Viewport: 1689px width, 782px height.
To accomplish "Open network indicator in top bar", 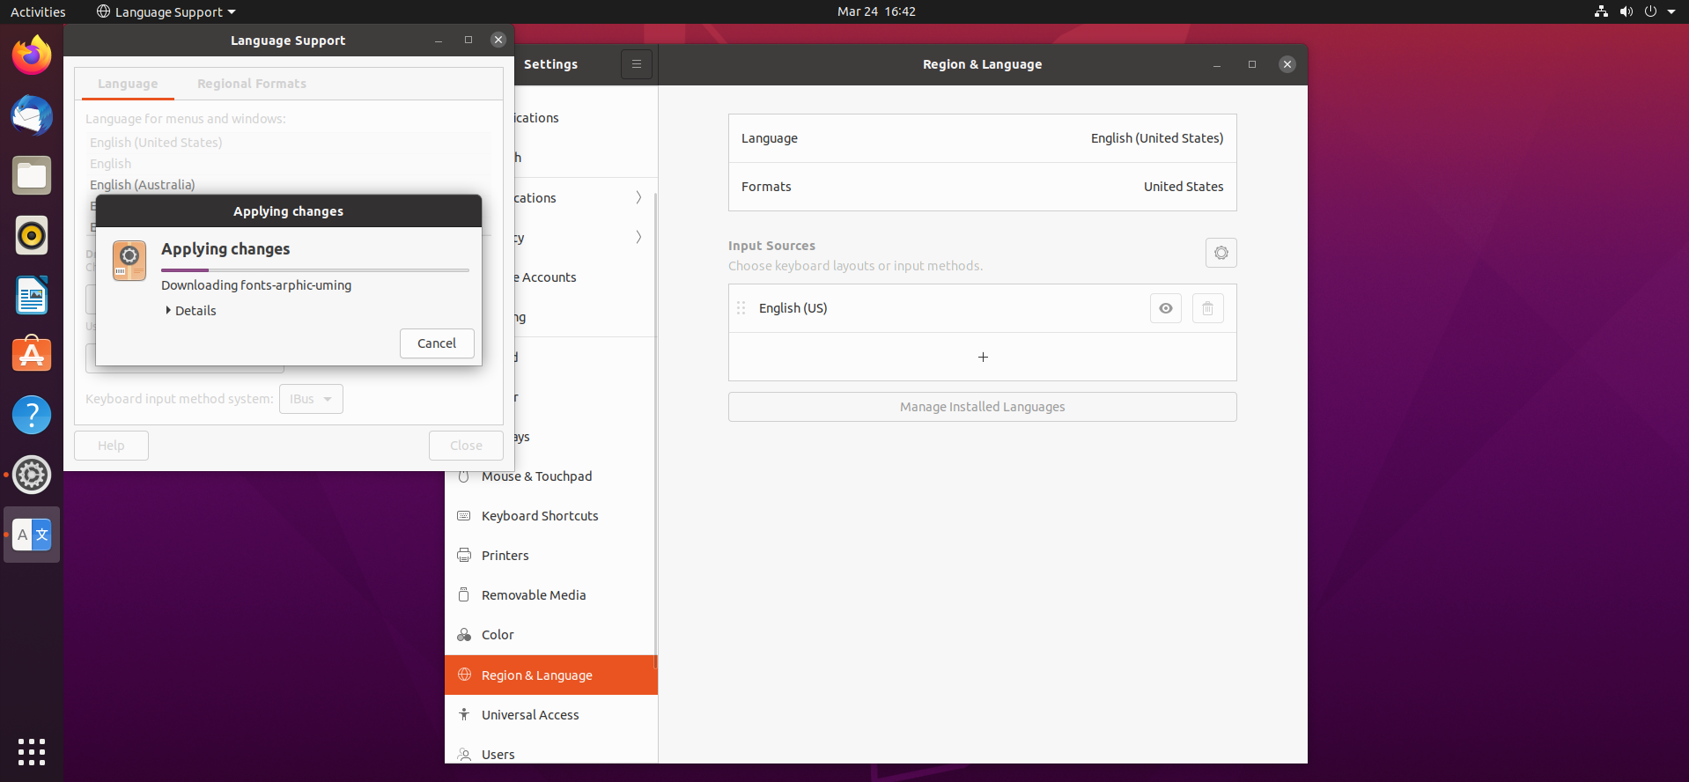I will [1602, 11].
